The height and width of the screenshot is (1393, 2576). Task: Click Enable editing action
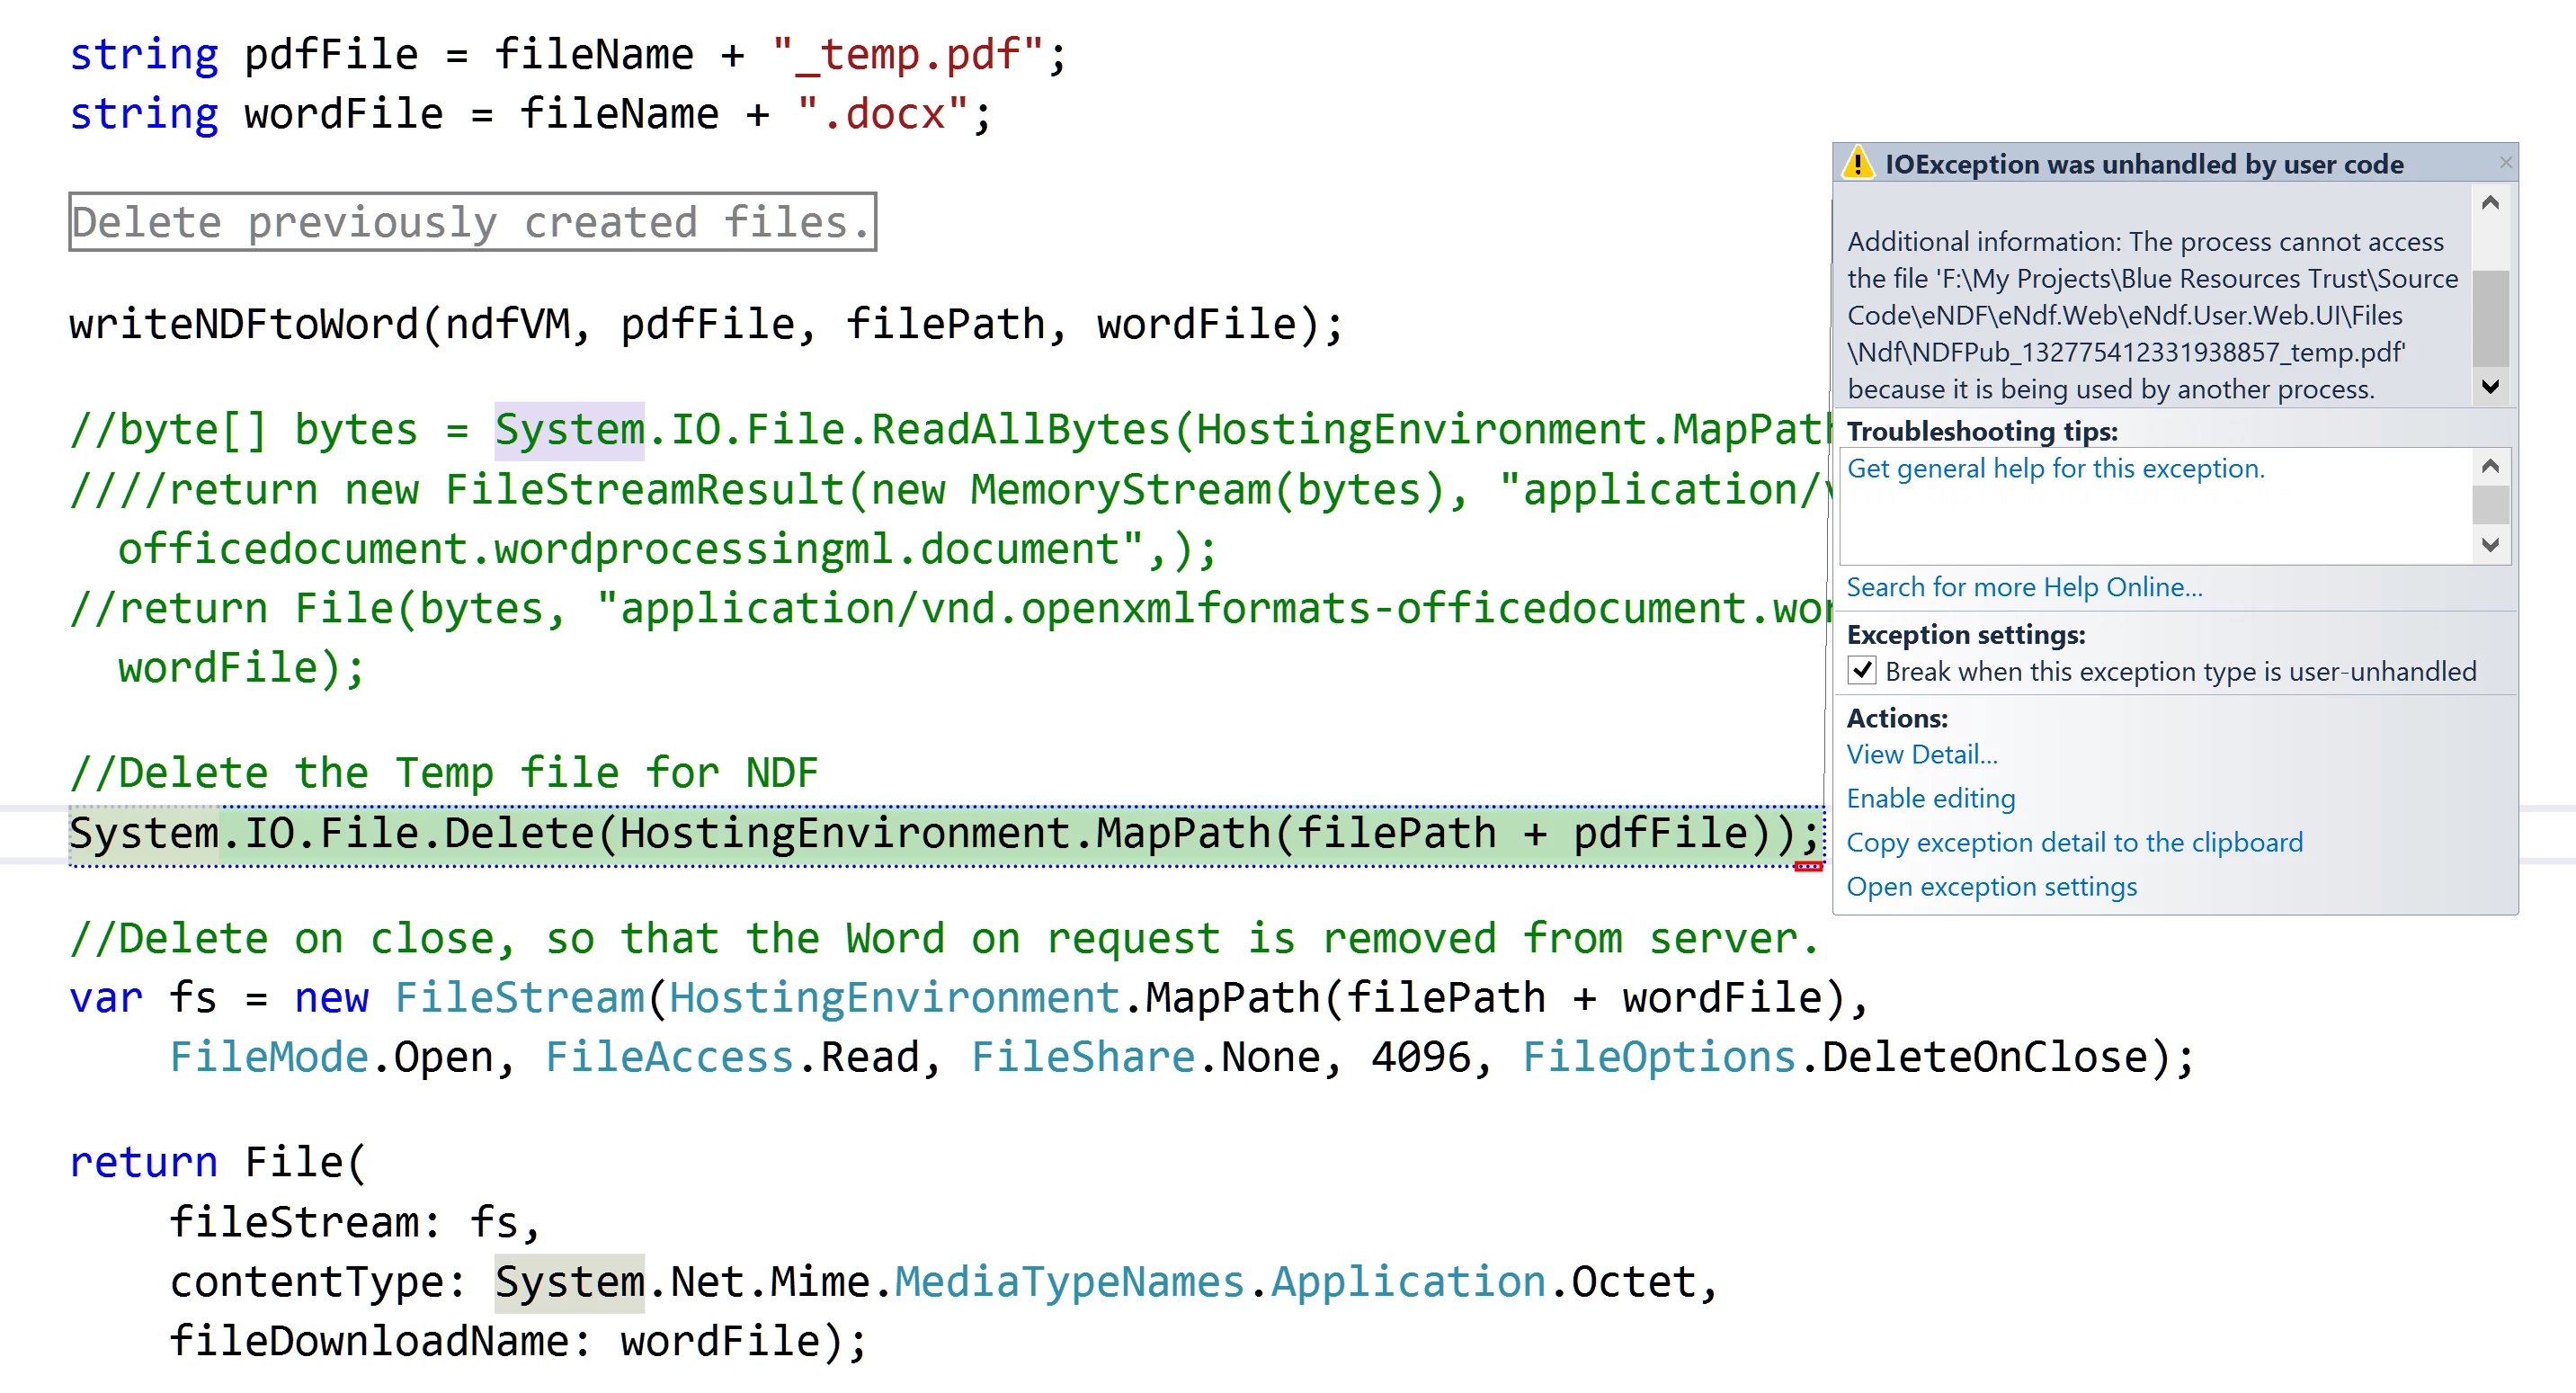tap(1930, 798)
